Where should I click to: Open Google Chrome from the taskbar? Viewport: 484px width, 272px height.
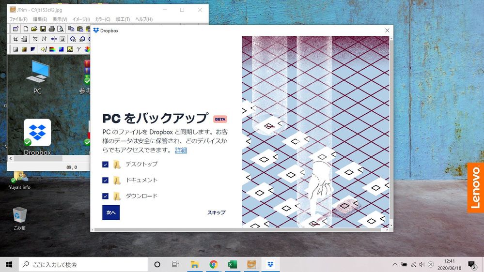click(x=213, y=265)
